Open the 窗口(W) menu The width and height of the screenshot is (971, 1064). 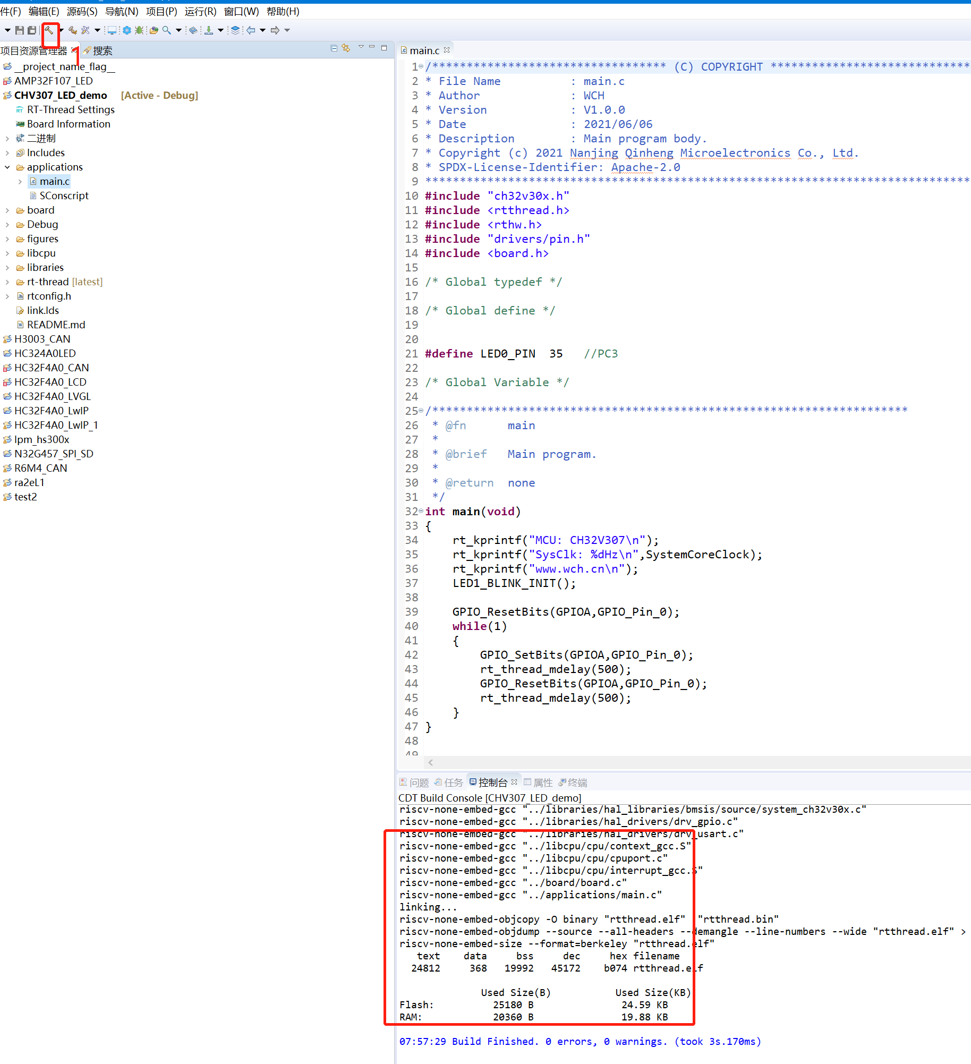(241, 11)
